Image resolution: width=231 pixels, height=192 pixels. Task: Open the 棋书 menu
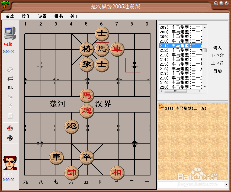(x=58, y=16)
